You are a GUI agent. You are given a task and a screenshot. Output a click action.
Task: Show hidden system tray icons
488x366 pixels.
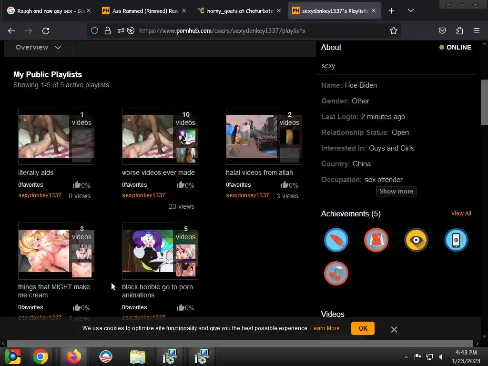click(406, 357)
